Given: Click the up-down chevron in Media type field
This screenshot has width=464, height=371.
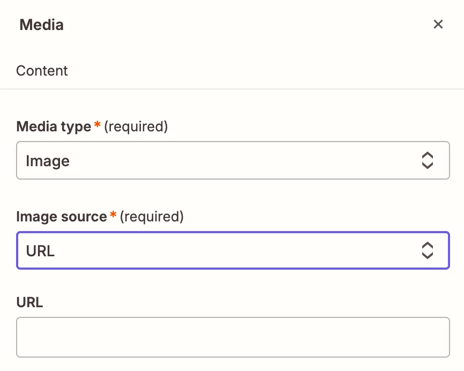Looking at the screenshot, I should tap(427, 160).
